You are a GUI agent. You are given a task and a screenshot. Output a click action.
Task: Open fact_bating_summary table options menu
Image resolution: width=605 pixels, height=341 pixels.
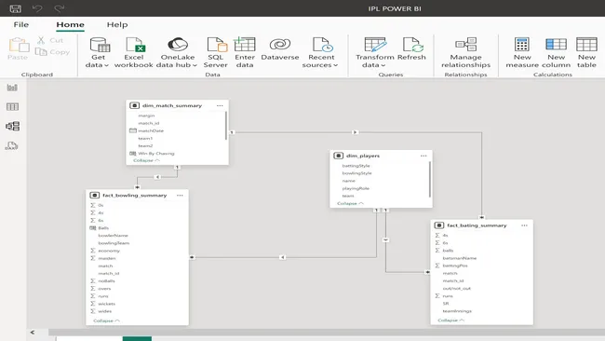pyautogui.click(x=524, y=225)
